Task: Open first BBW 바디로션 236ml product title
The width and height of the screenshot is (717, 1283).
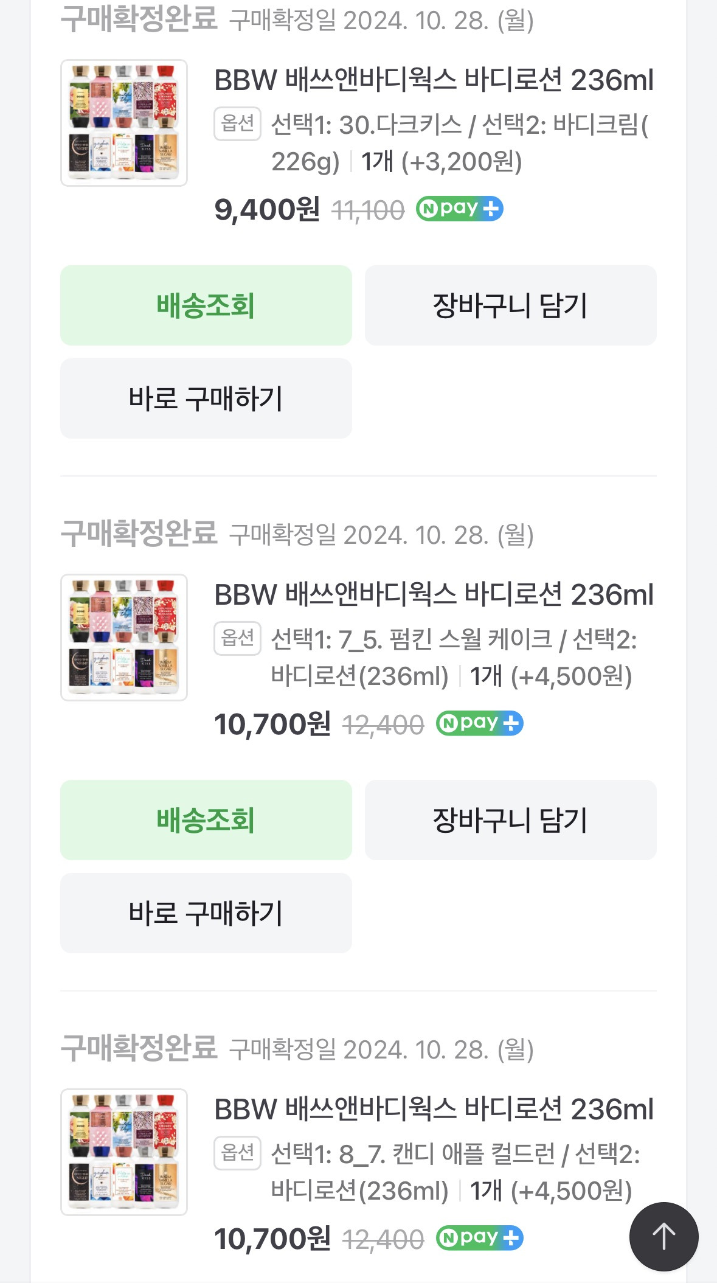Action: click(434, 80)
